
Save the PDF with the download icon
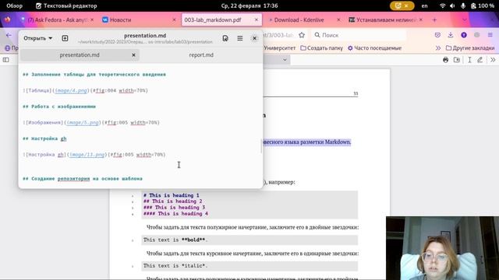[x=457, y=60]
